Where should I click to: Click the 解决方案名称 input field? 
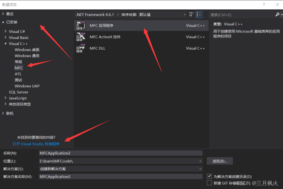(x=121, y=176)
